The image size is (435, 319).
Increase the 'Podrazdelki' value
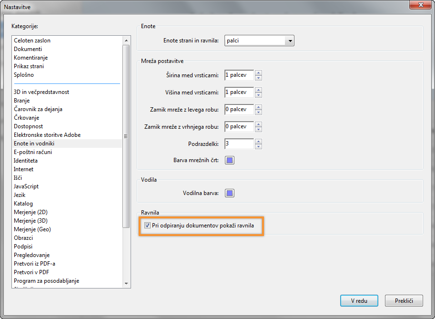[258, 142]
